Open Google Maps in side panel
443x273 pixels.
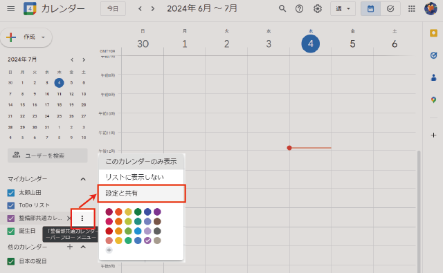(433, 100)
